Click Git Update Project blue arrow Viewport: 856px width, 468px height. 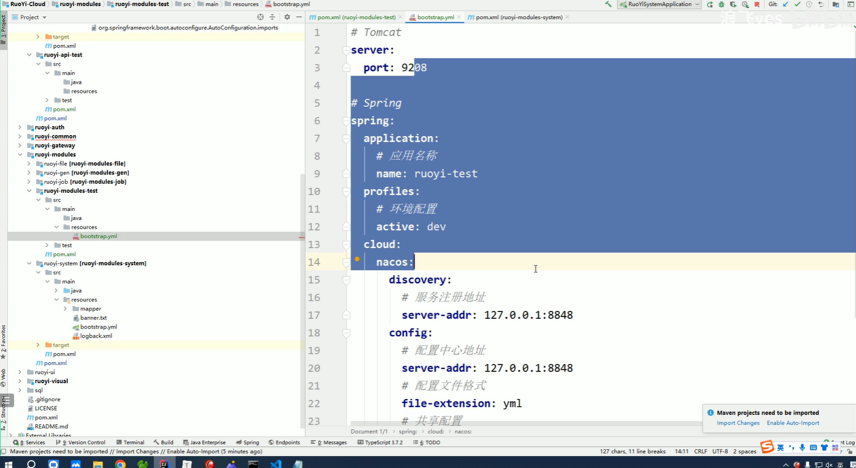(786, 4)
